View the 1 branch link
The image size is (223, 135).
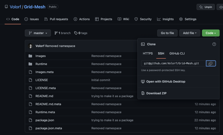62,33
